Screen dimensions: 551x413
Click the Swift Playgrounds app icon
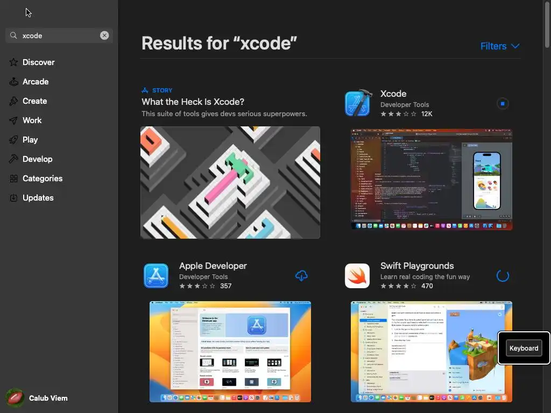tap(357, 276)
